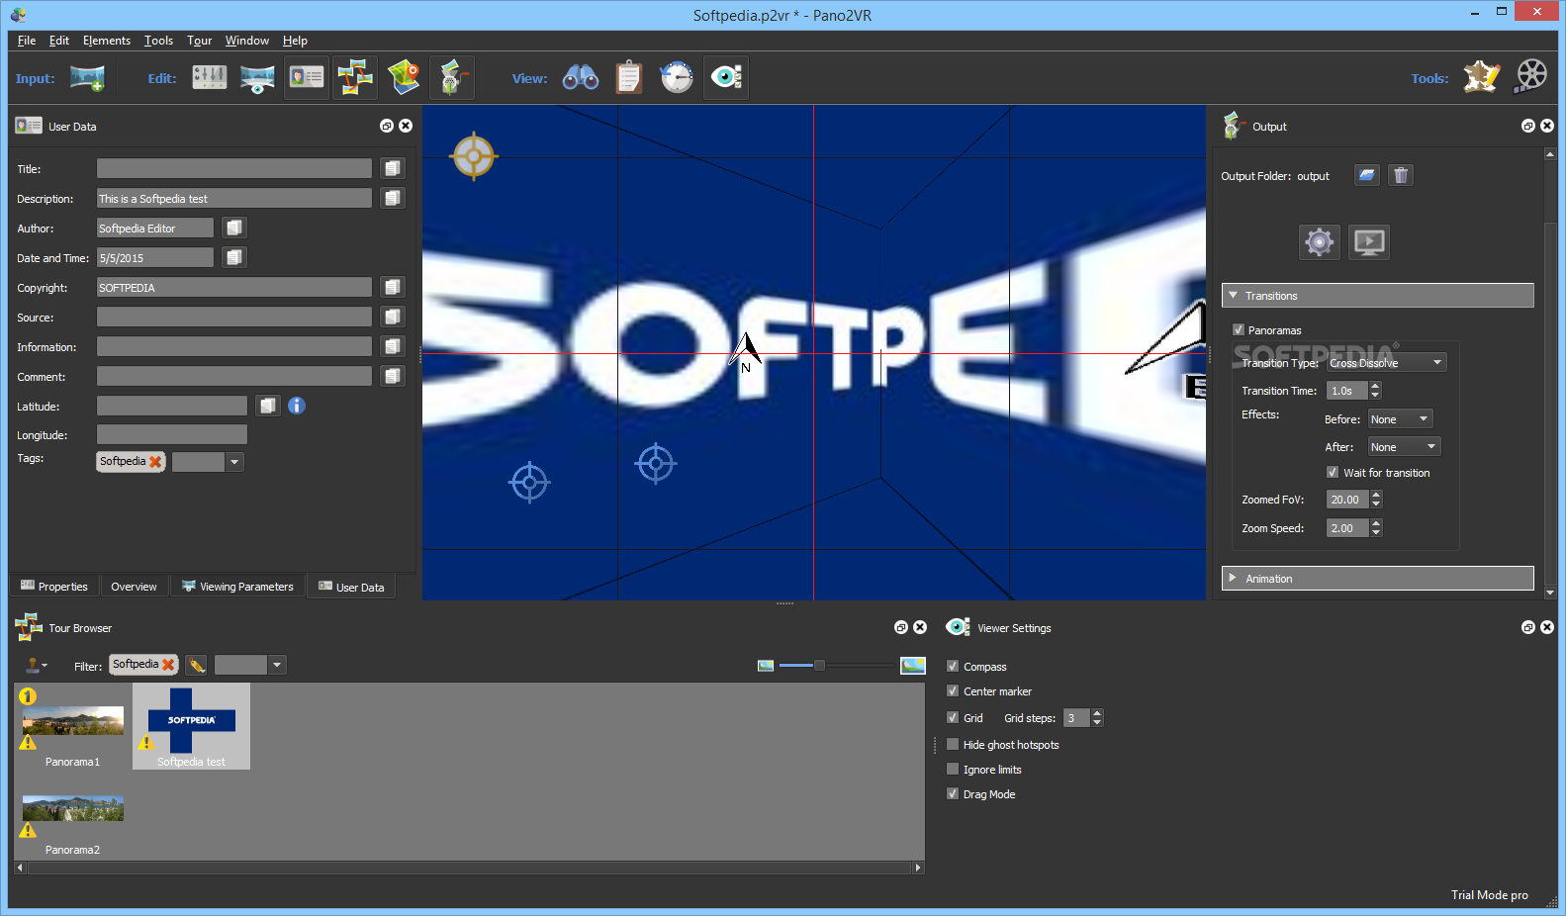Open Tour Map toolbar icon
1566x916 pixels.
[404, 78]
